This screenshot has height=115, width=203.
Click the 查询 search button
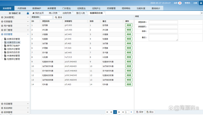tap(58, 17)
